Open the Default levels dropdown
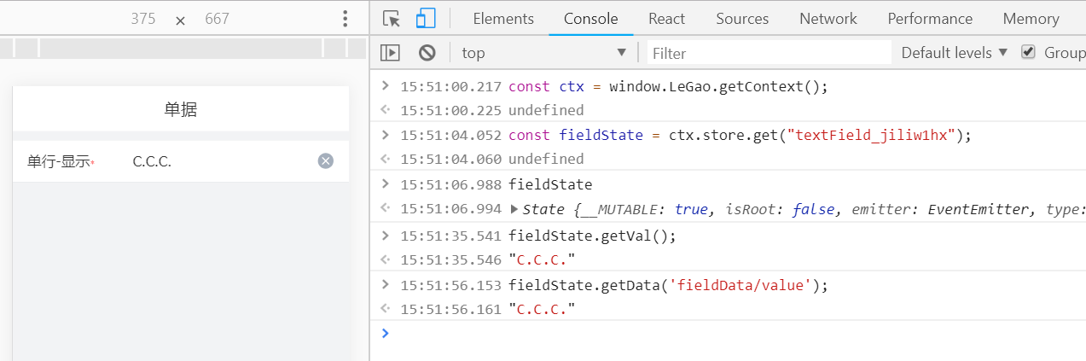Viewport: 1086px width, 361px height. pyautogui.click(x=955, y=53)
